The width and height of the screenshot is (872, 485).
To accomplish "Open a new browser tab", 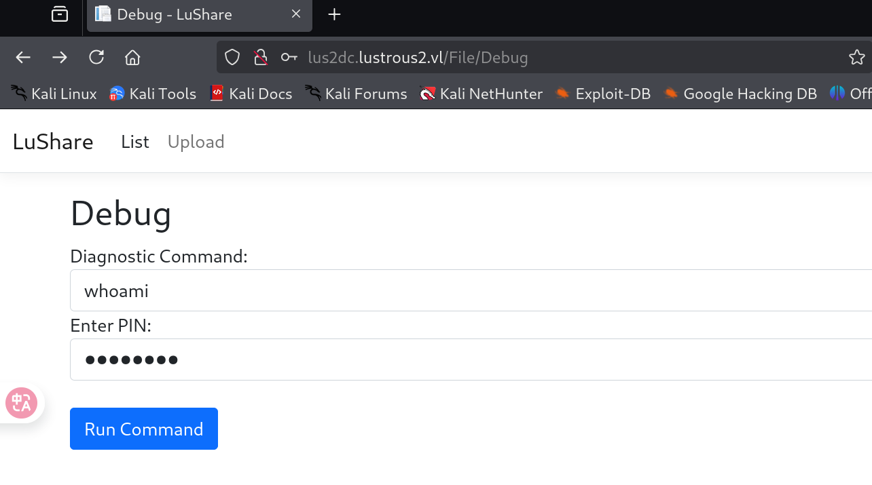I will pos(334,14).
